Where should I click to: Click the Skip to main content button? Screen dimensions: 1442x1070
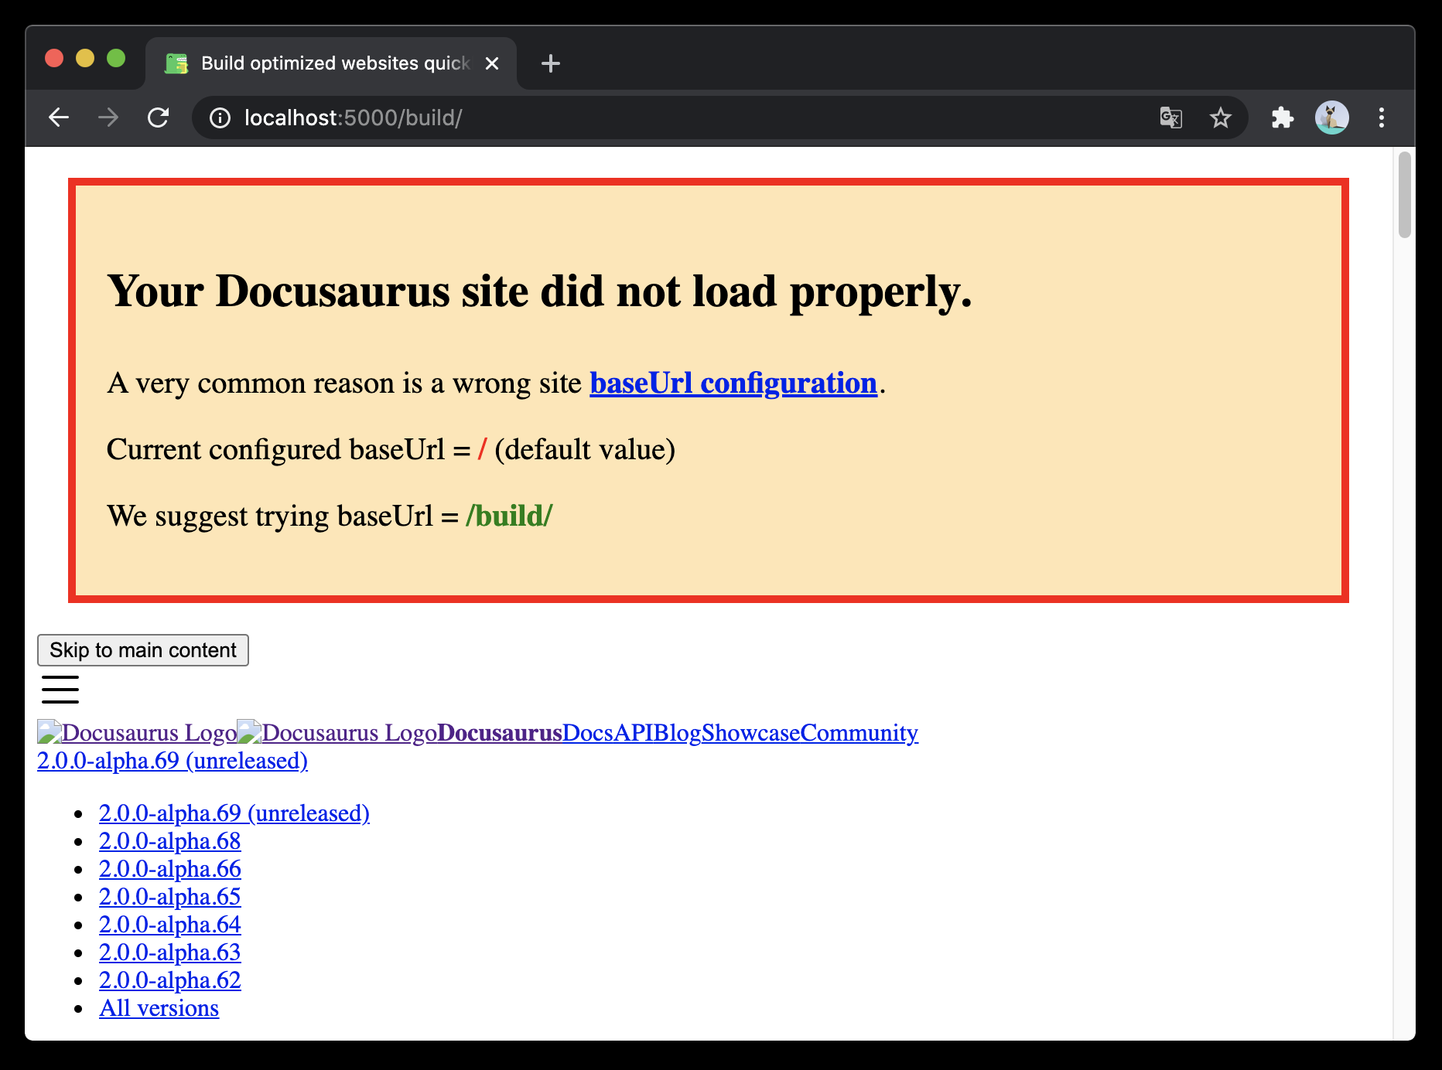coord(142,649)
